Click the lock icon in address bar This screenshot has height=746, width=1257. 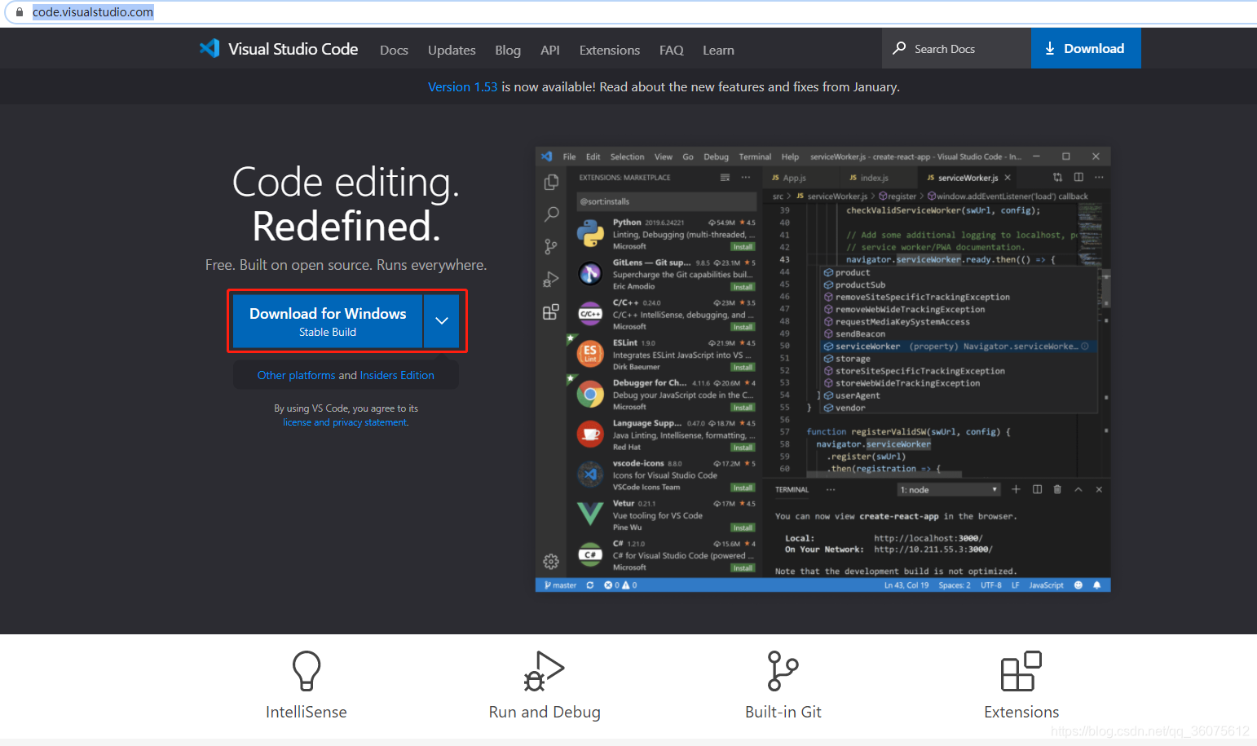20,12
